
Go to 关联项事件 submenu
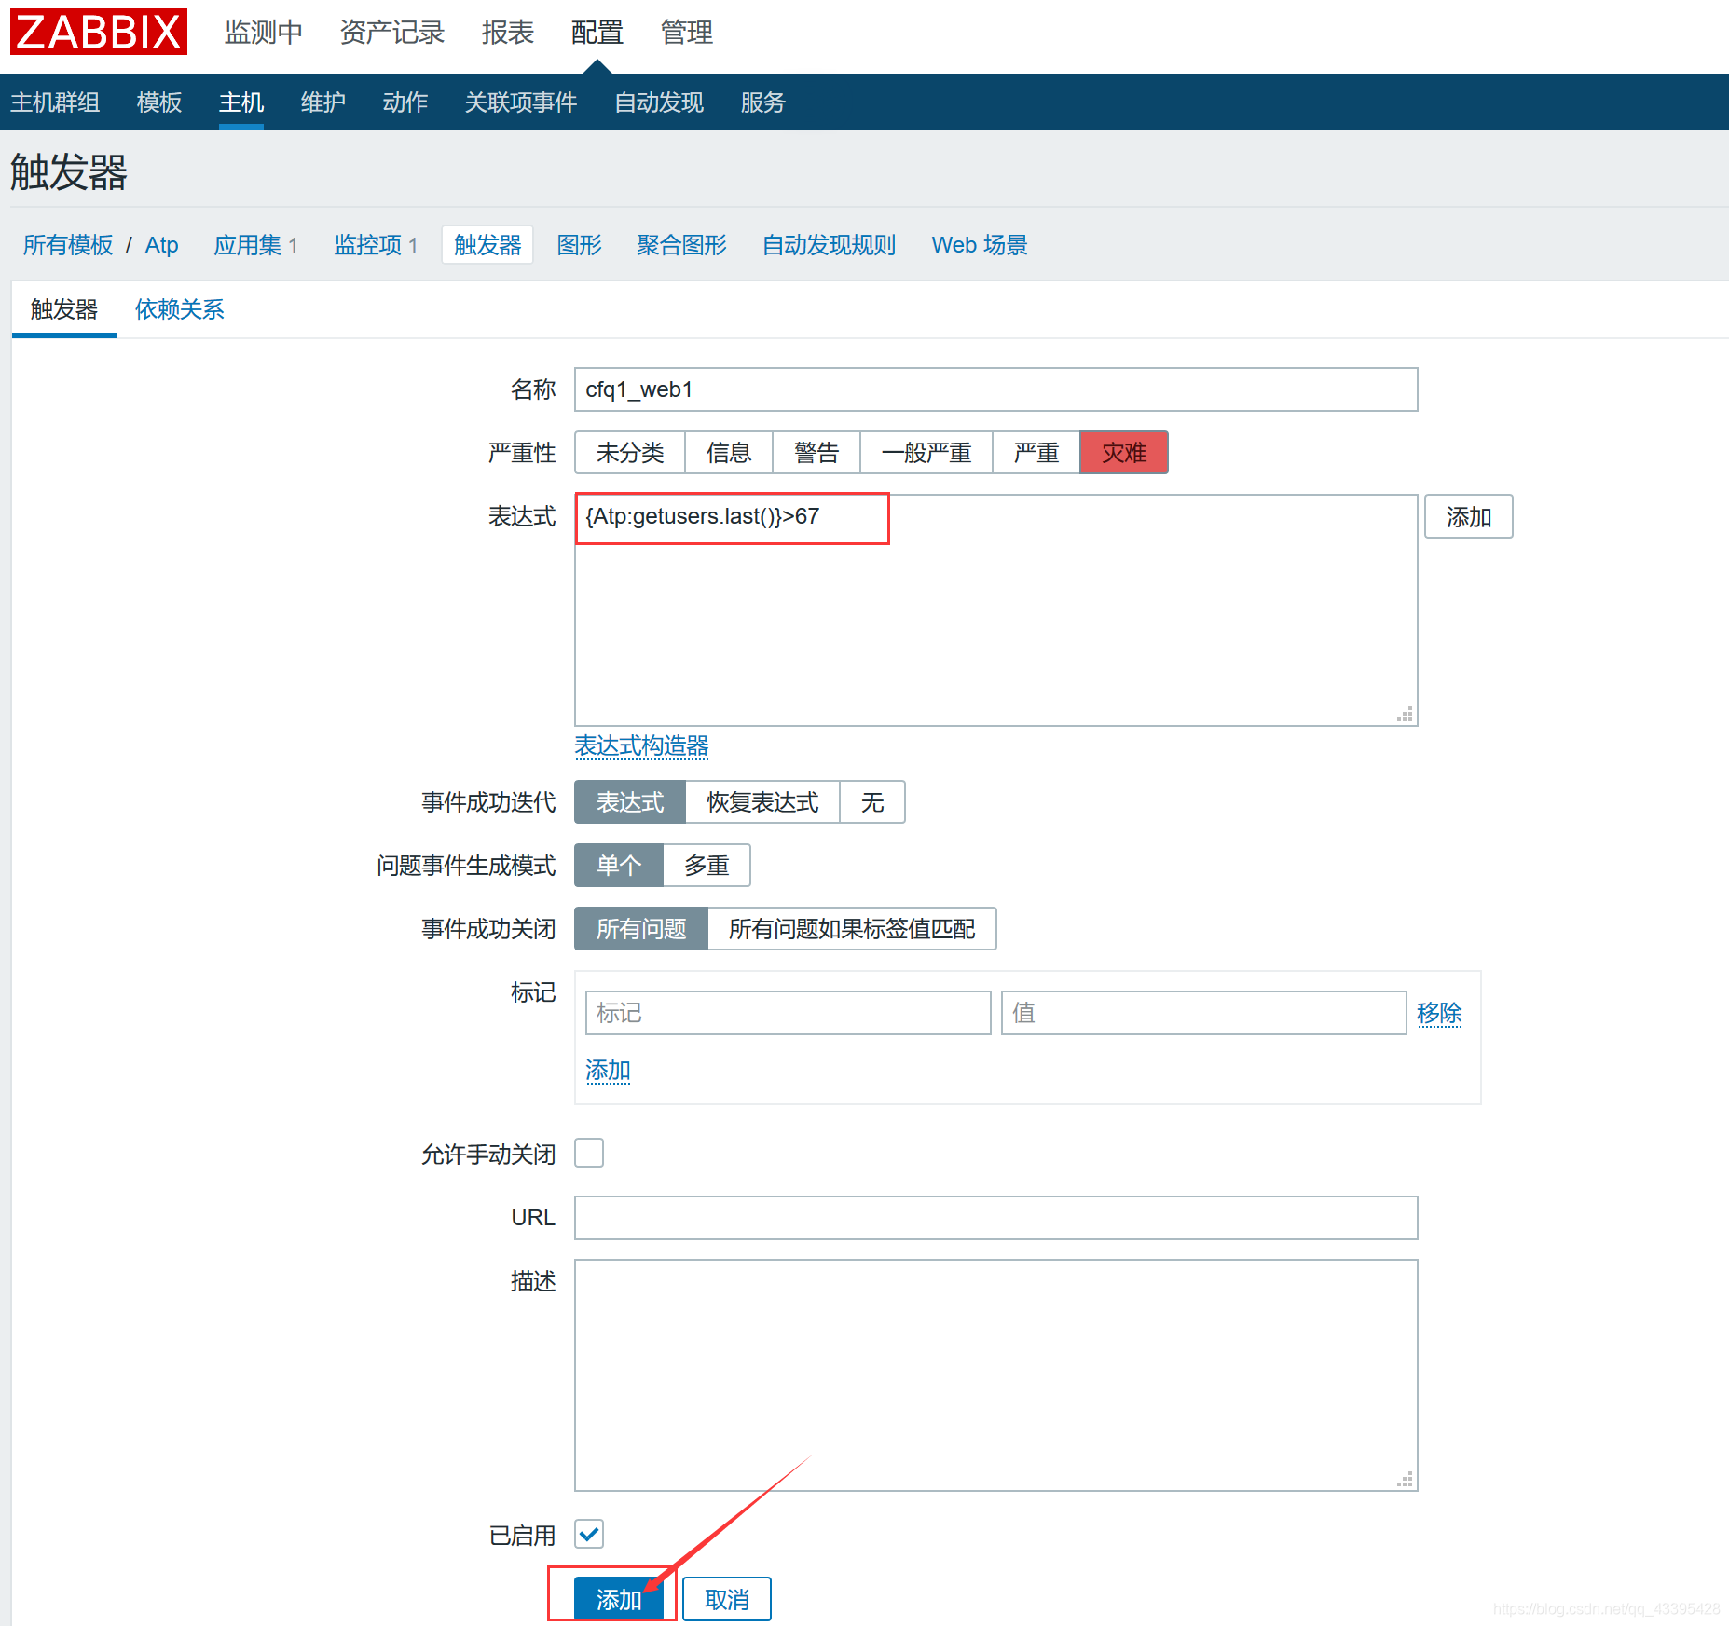click(x=521, y=102)
